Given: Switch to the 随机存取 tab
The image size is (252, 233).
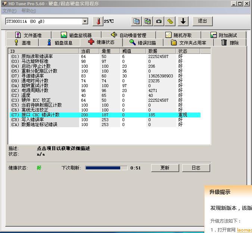Looking at the screenshot, I should pyautogui.click(x=178, y=35).
